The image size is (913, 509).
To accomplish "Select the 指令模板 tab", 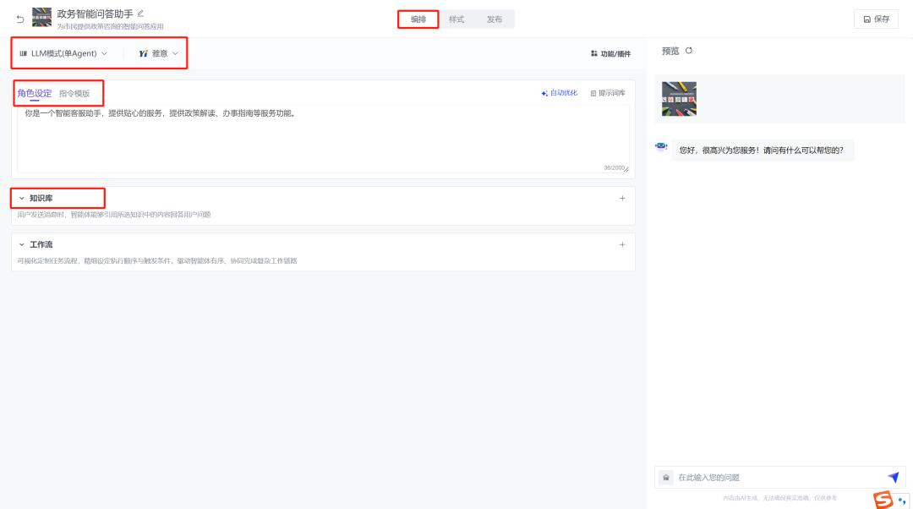I will 74,93.
